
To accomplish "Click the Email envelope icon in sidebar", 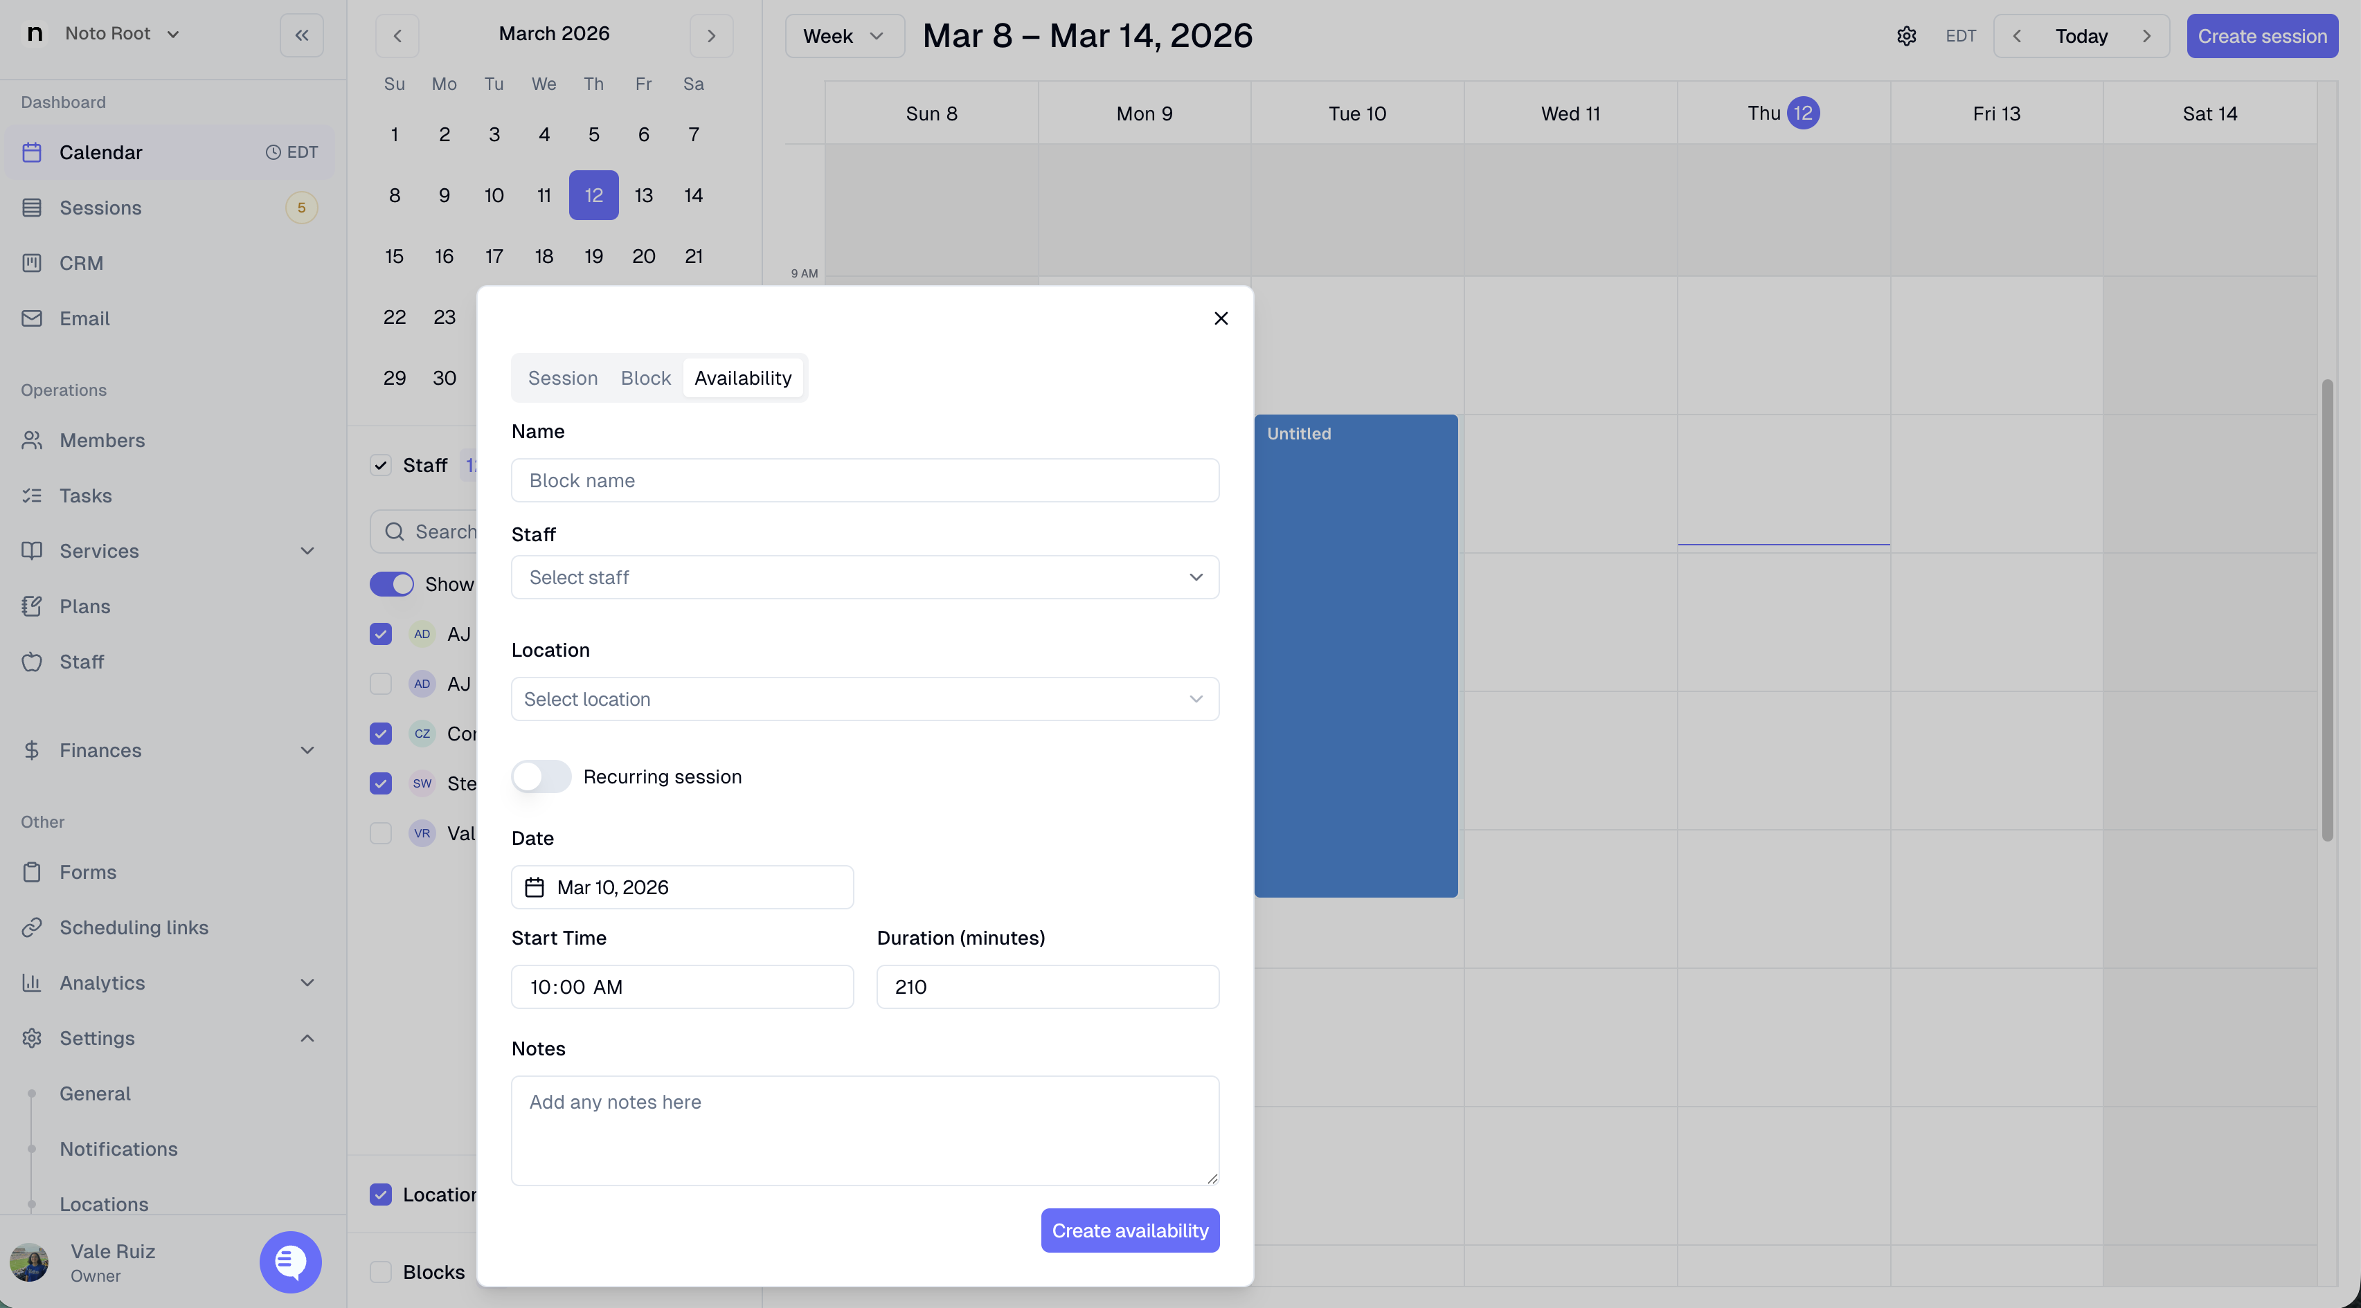I will pyautogui.click(x=32, y=319).
